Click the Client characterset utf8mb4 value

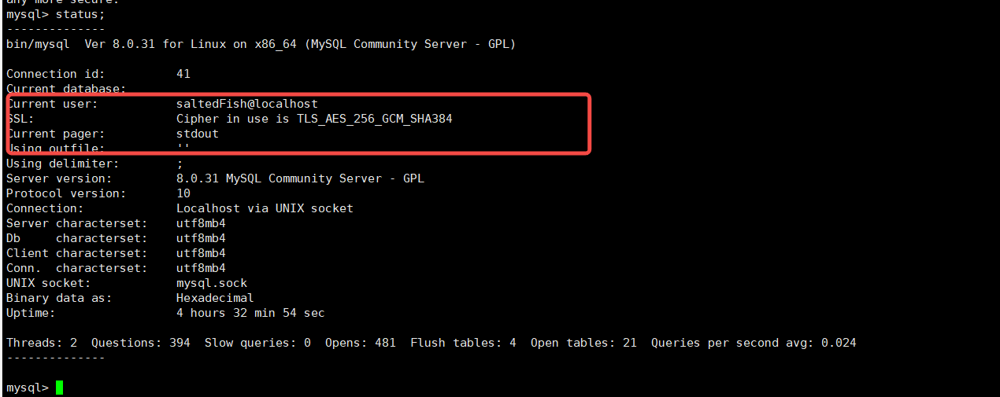[x=201, y=253]
